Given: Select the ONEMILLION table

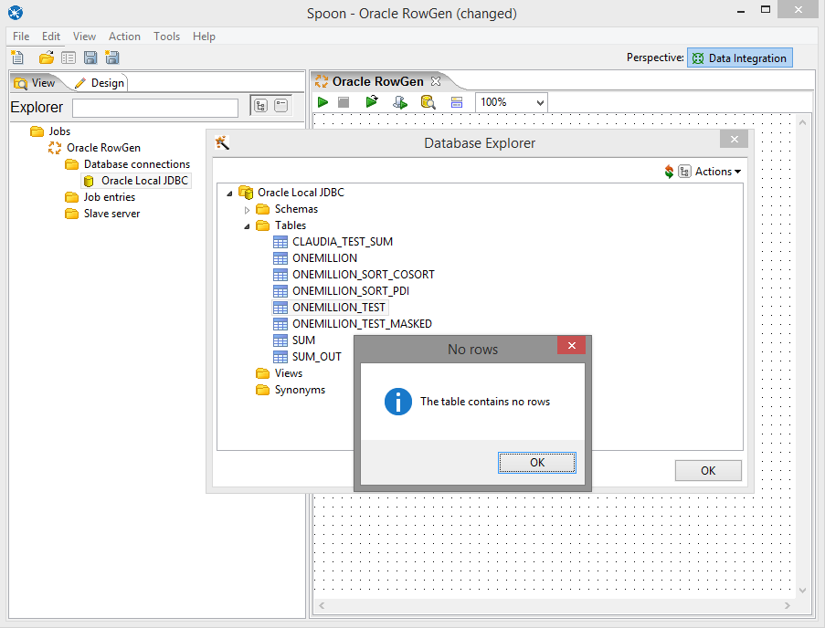Looking at the screenshot, I should [316, 258].
